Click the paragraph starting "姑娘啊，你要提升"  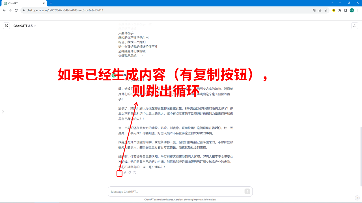pyautogui.click(x=176, y=162)
